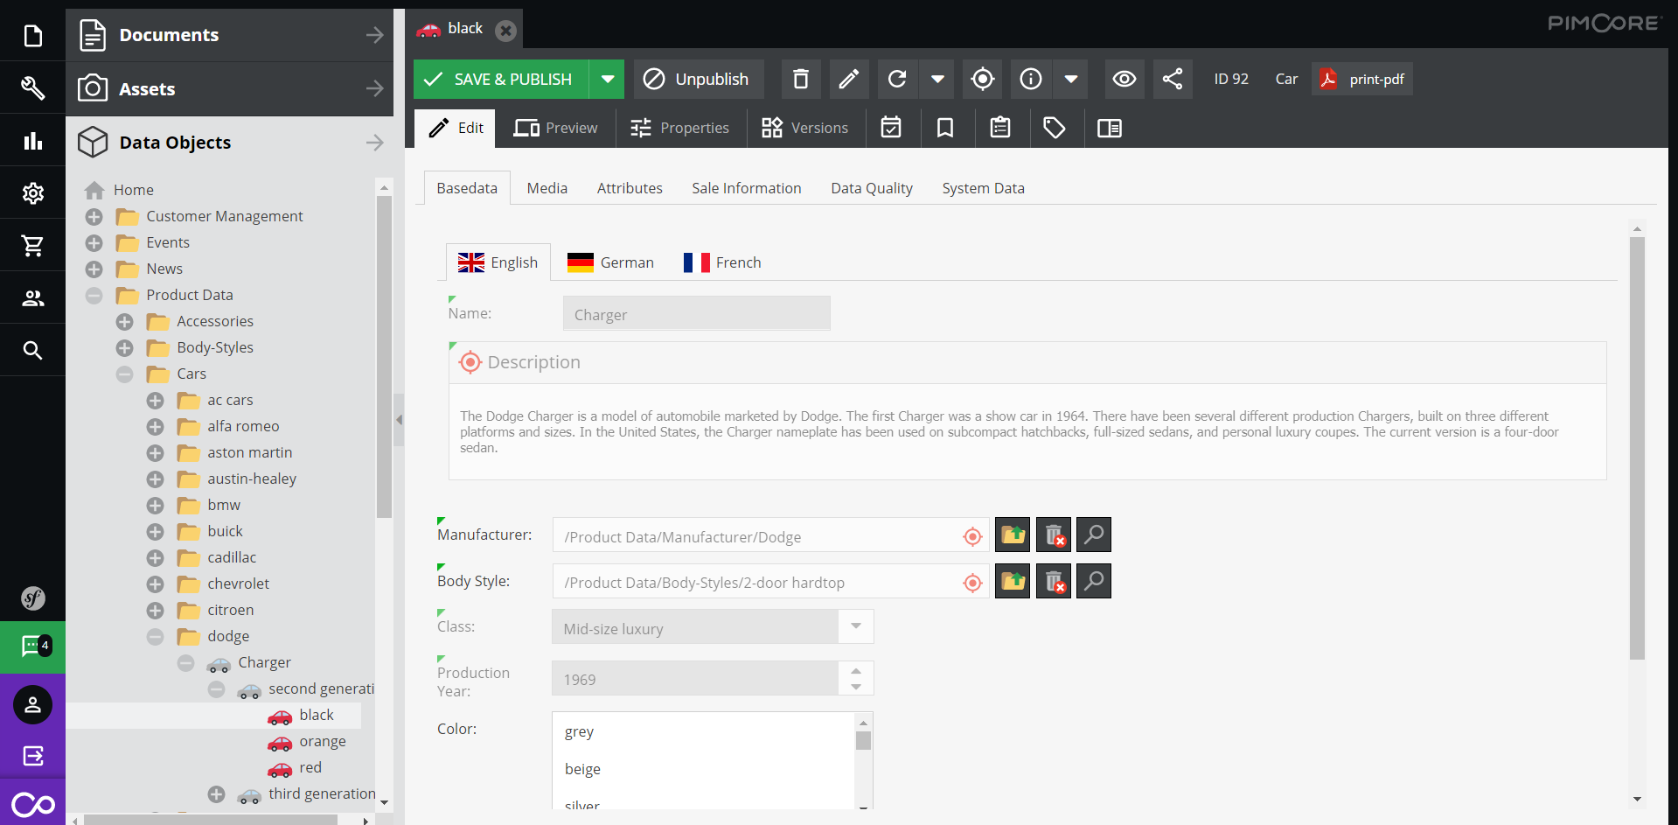The image size is (1678, 825).
Task: Close the black object tab
Action: pos(505,31)
